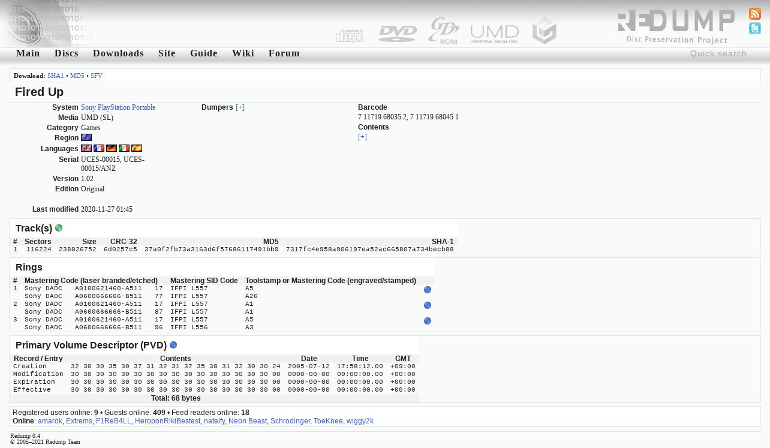Open user nateify's profile
Viewport: 770px width, 448px height.
[214, 421]
